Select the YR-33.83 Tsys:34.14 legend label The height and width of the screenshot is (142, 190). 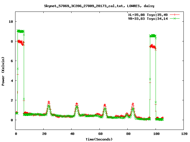click(x=146, y=18)
